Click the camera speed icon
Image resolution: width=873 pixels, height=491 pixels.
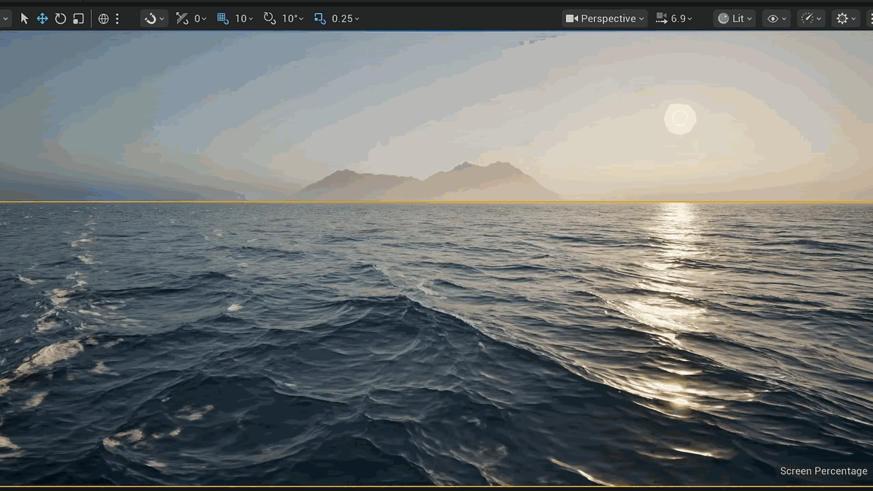coord(661,19)
